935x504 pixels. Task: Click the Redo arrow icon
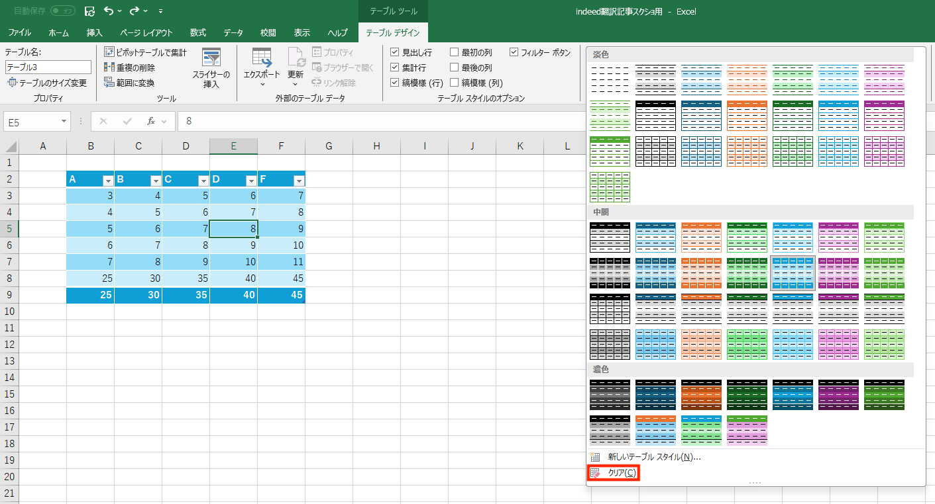tap(135, 11)
